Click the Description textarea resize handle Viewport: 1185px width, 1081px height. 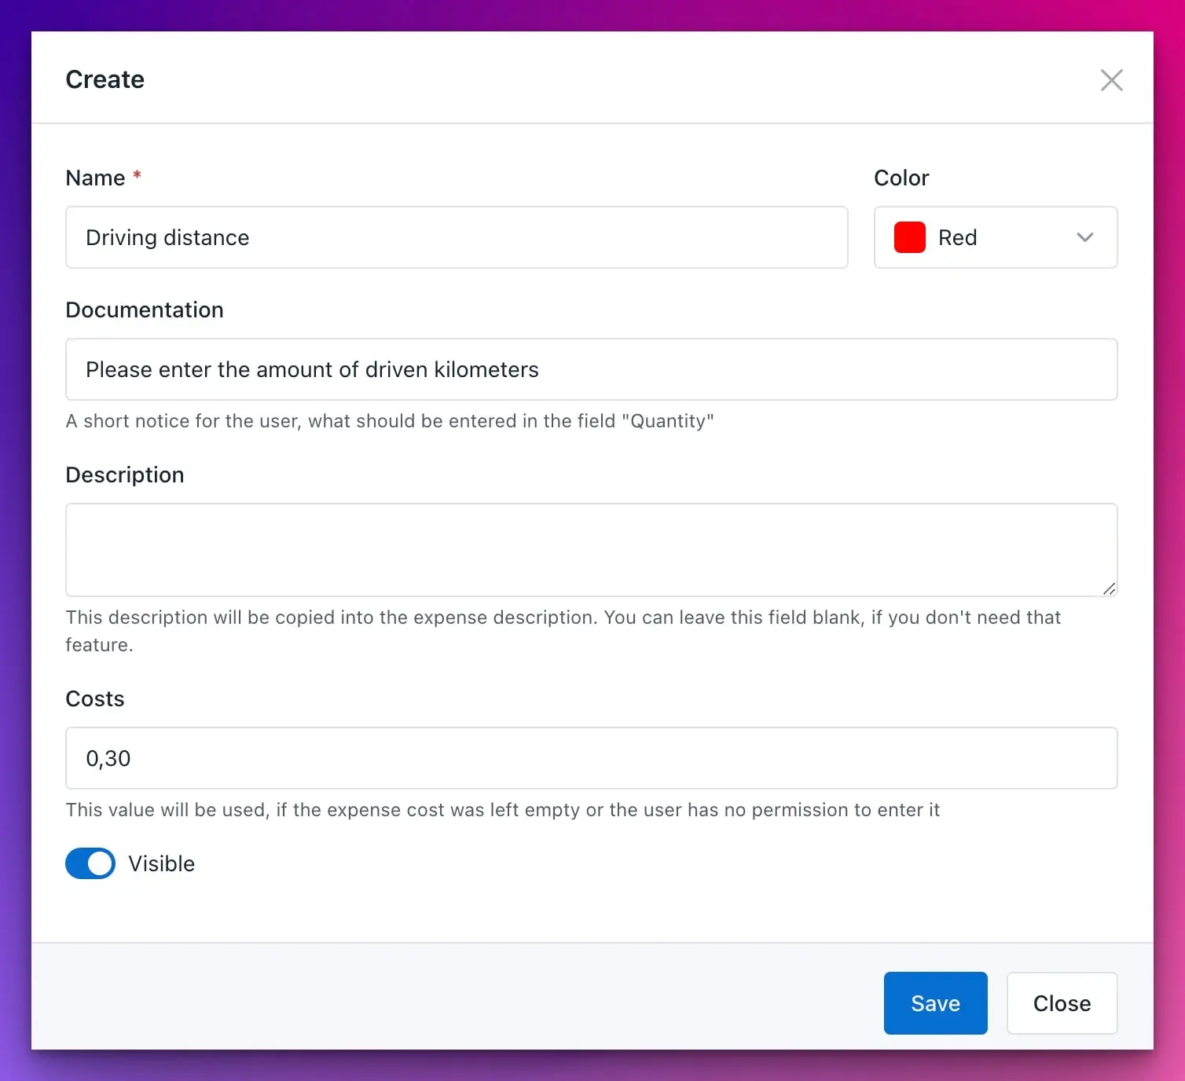pos(1109,588)
